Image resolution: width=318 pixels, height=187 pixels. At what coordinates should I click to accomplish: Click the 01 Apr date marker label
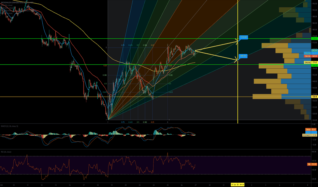click(237, 185)
